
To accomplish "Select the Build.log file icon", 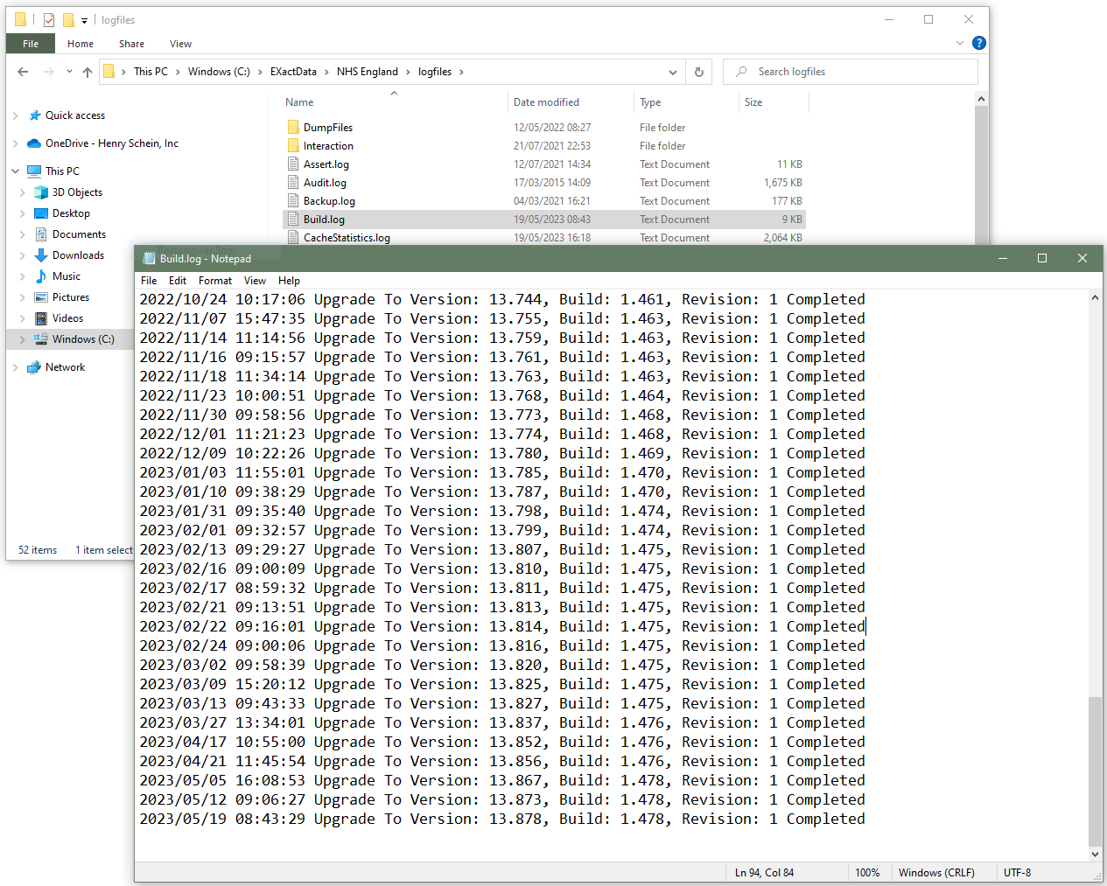I will [293, 220].
